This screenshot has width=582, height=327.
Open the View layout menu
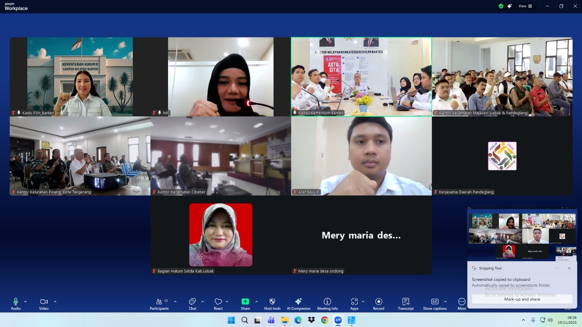[525, 6]
